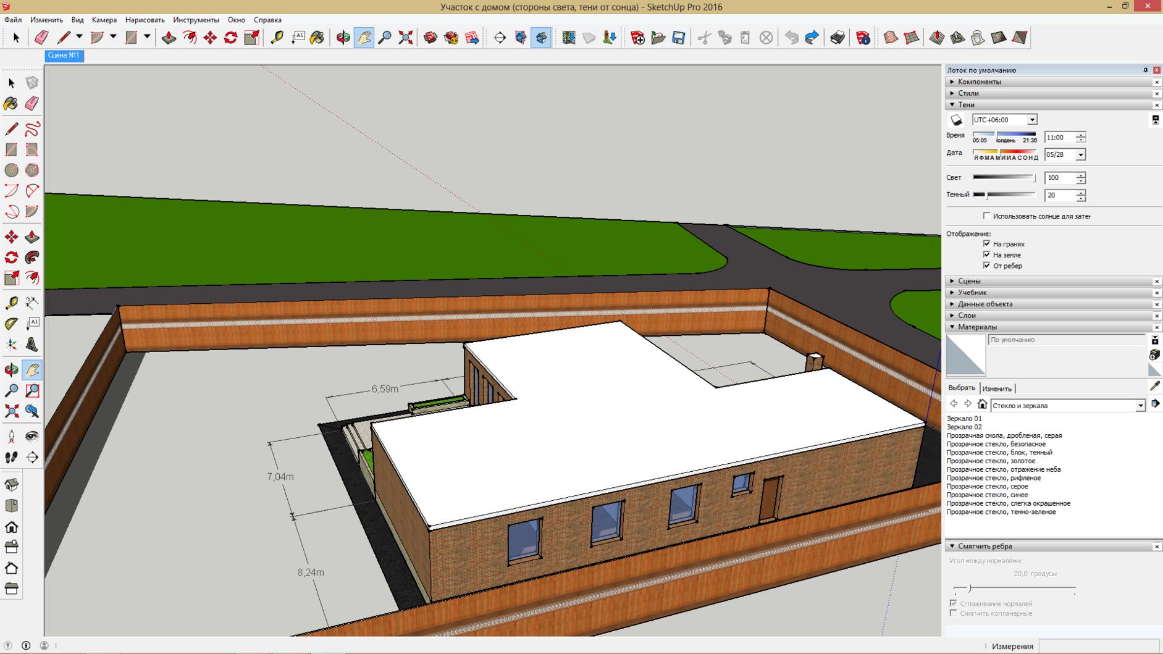The height and width of the screenshot is (654, 1163).
Task: Toggle the "На гранях" shadow checkbox
Action: point(986,244)
